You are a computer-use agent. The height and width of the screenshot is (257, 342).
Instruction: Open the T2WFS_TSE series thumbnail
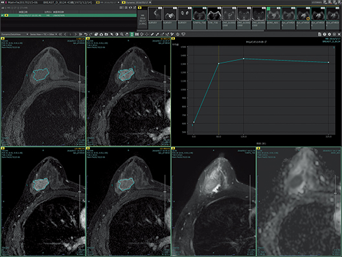click(199, 18)
